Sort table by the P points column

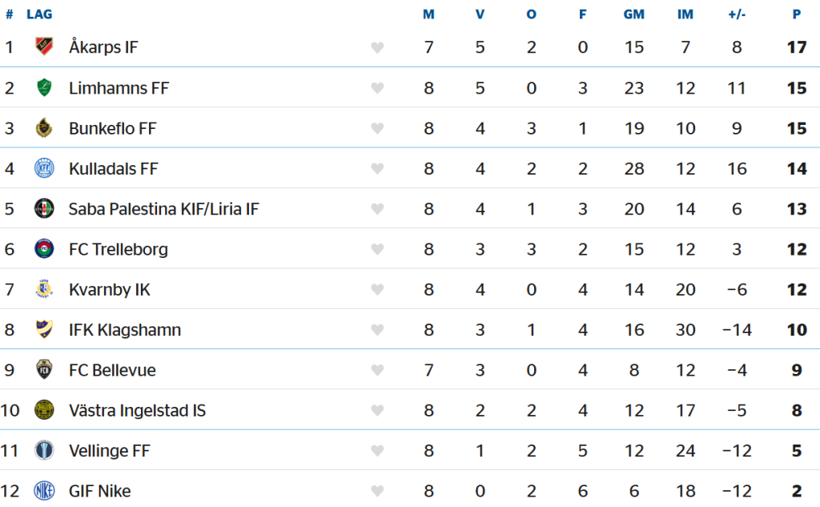(796, 15)
